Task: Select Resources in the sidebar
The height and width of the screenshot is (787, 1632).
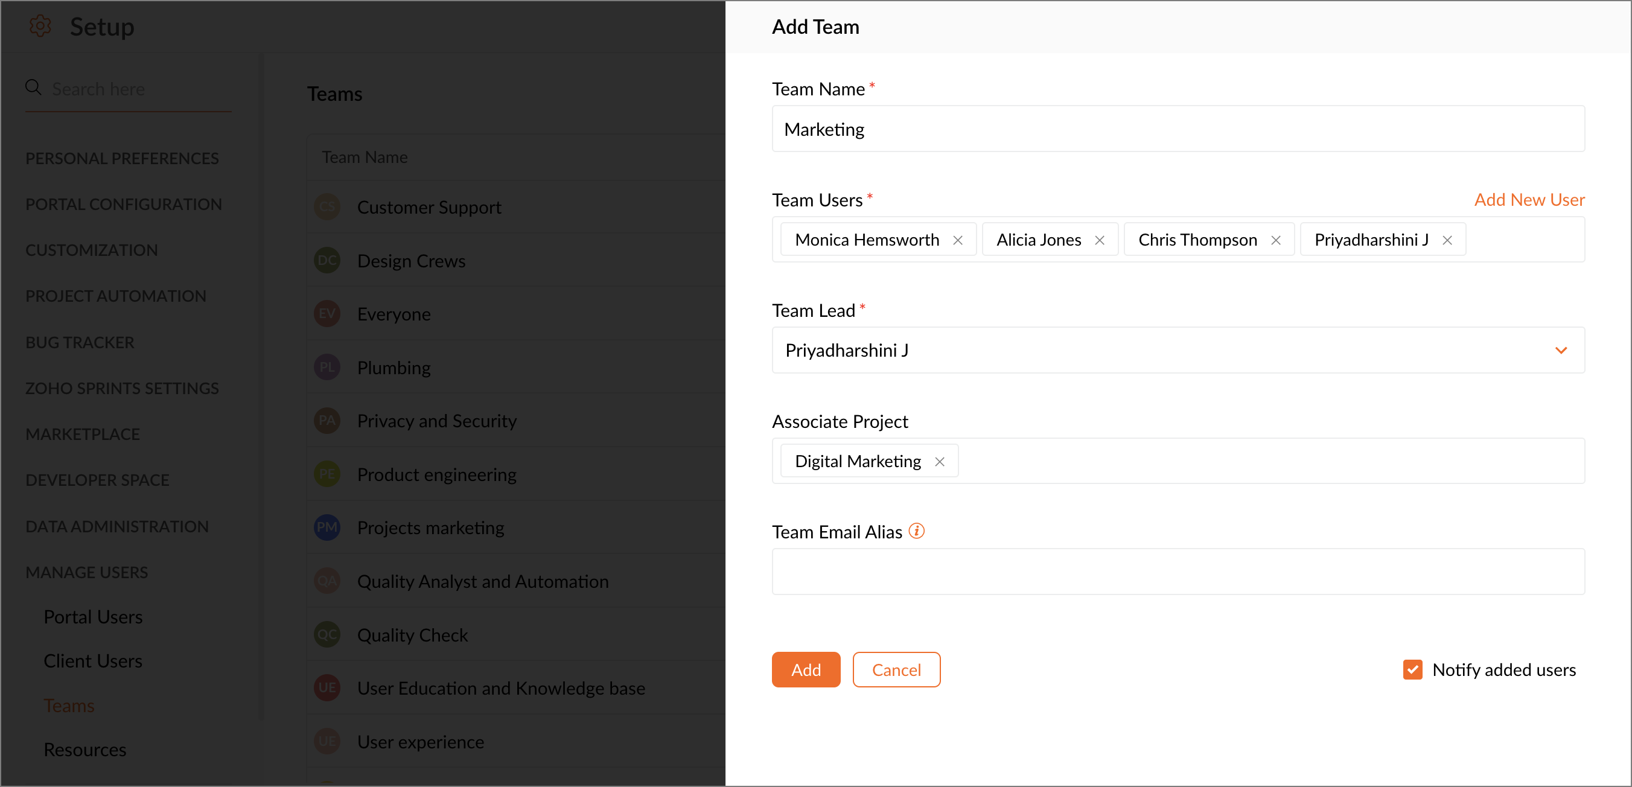Action: tap(85, 750)
